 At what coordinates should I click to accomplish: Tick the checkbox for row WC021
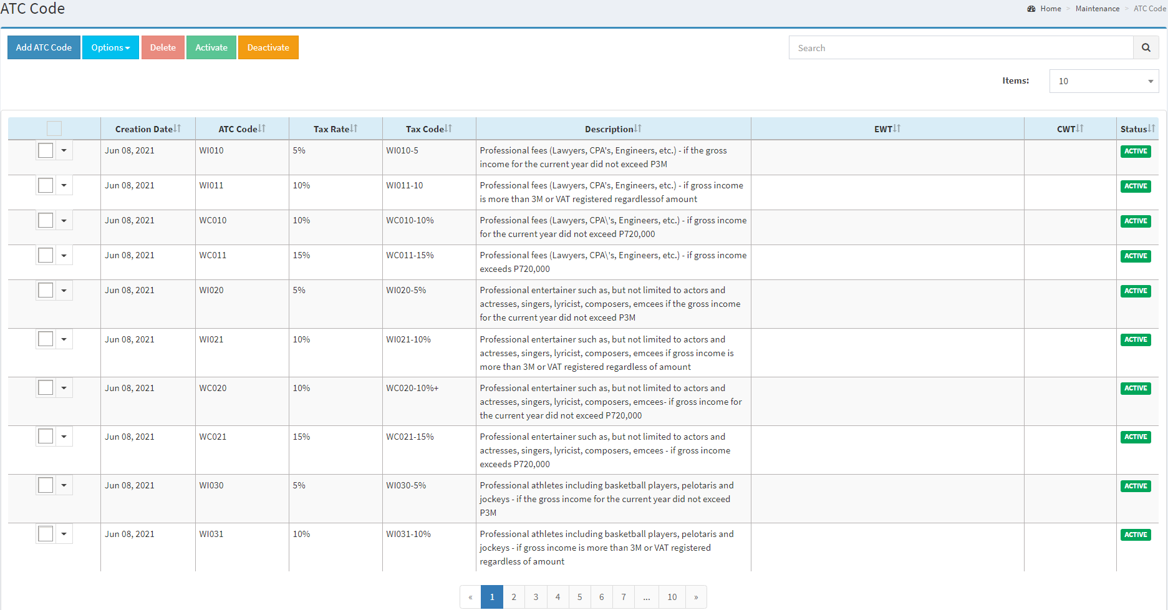pyautogui.click(x=45, y=436)
